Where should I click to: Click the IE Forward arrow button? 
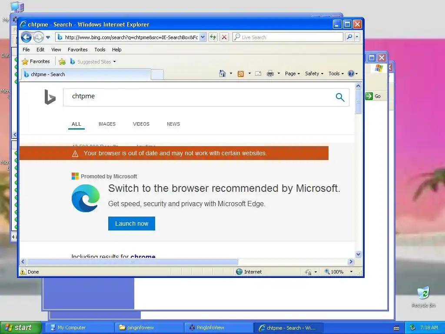tap(38, 37)
